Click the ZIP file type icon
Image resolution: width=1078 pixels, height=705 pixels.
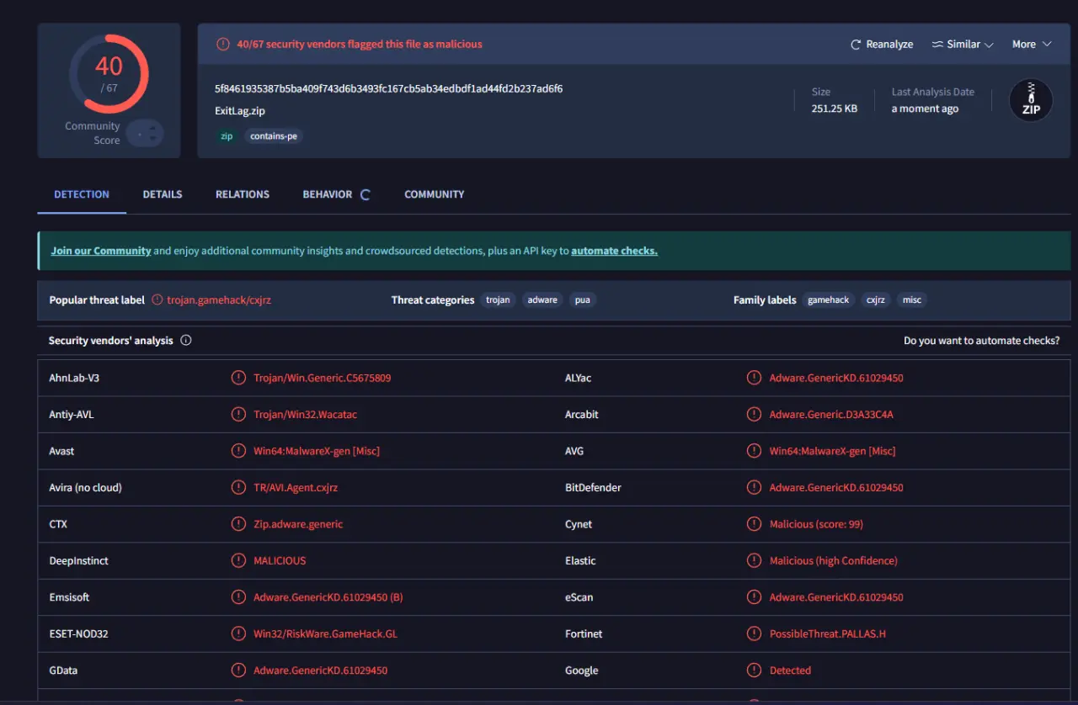click(1031, 100)
